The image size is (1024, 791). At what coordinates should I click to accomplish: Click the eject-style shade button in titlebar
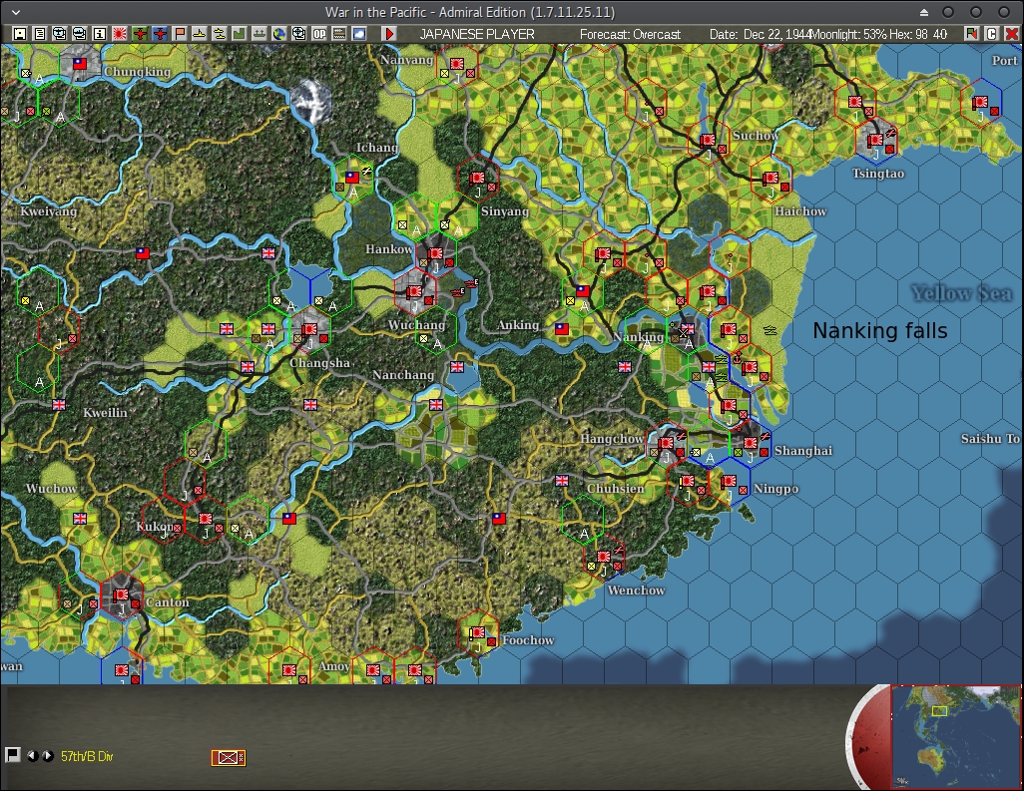[923, 12]
